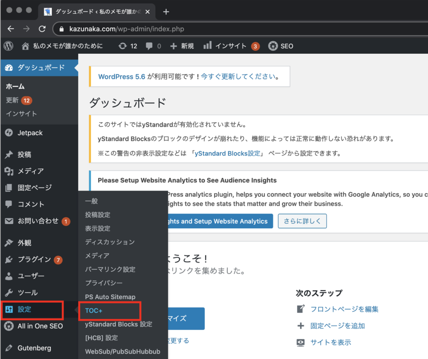Image resolution: width=428 pixels, height=359 pixels.
Task: Click the Pages icon in sidebar
Action: tap(9, 187)
